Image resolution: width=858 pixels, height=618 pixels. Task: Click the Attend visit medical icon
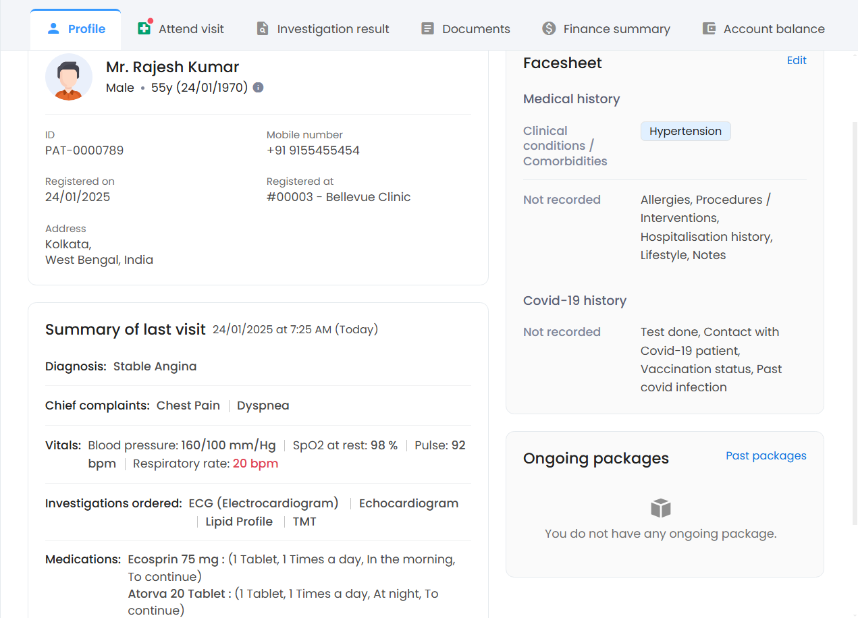pyautogui.click(x=144, y=28)
